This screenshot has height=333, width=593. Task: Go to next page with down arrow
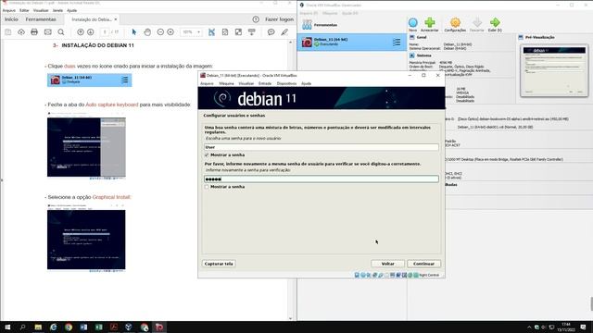tap(91, 32)
